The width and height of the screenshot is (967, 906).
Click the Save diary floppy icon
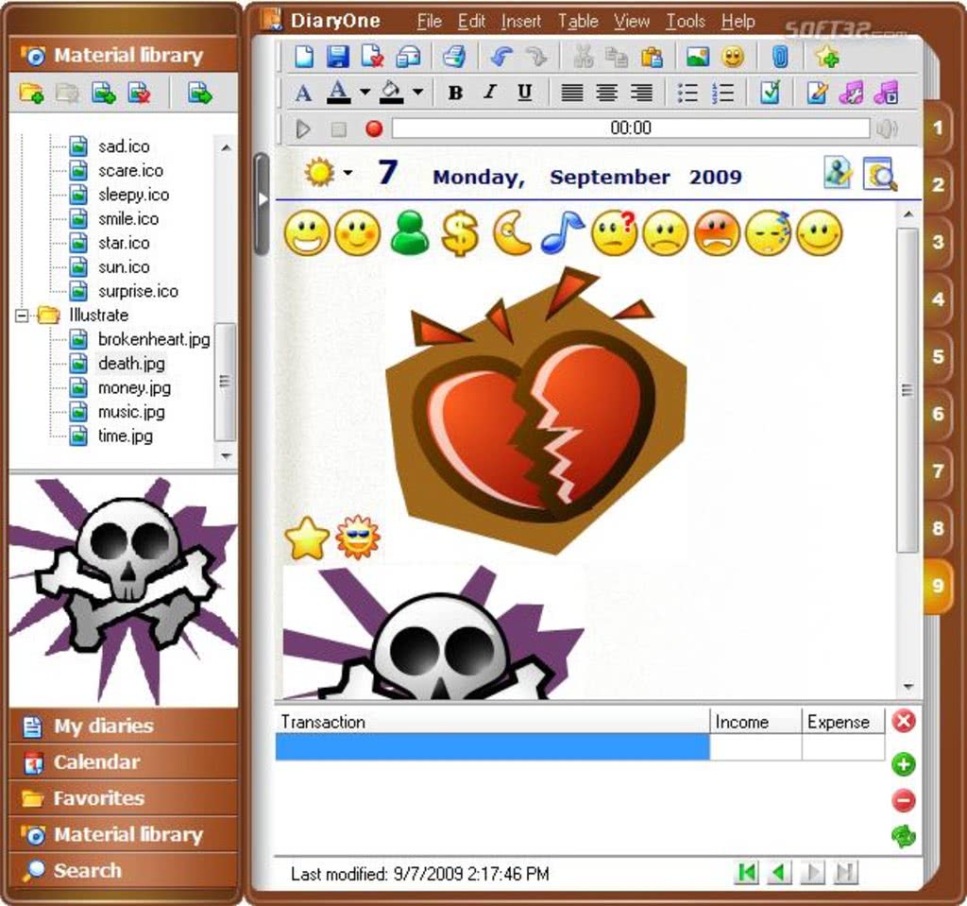pyautogui.click(x=337, y=57)
